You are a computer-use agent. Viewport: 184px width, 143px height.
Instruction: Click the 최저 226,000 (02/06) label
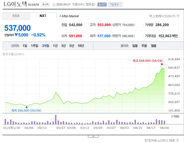[x=26, y=110]
